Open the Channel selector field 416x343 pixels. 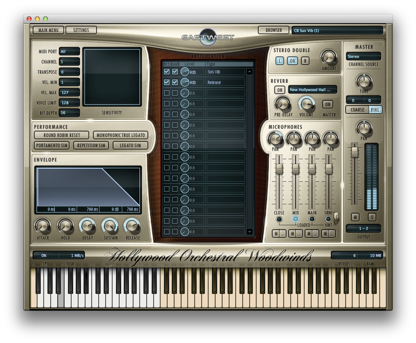(x=69, y=62)
